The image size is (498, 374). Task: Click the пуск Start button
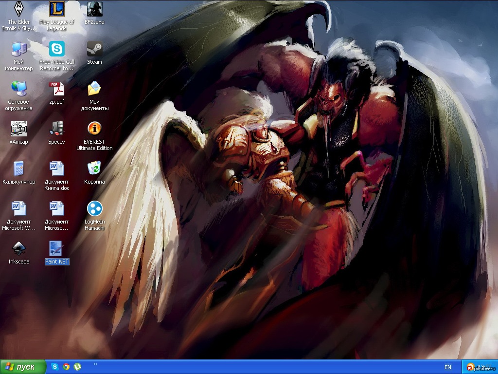click(23, 367)
